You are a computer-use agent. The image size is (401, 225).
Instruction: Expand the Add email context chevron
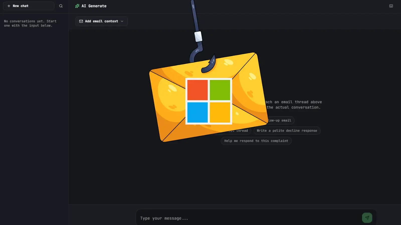pyautogui.click(x=122, y=21)
